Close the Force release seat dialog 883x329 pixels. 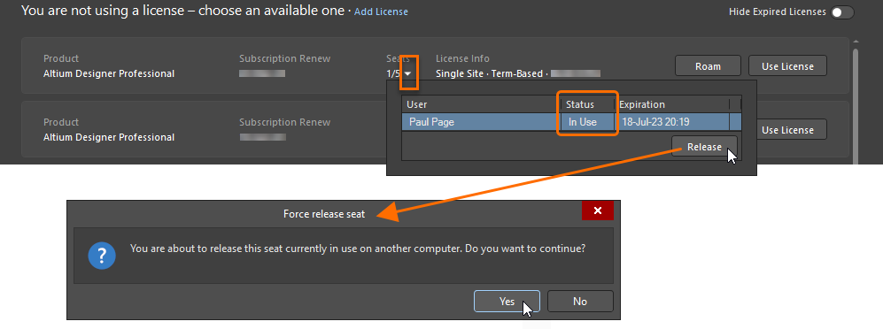pos(598,210)
